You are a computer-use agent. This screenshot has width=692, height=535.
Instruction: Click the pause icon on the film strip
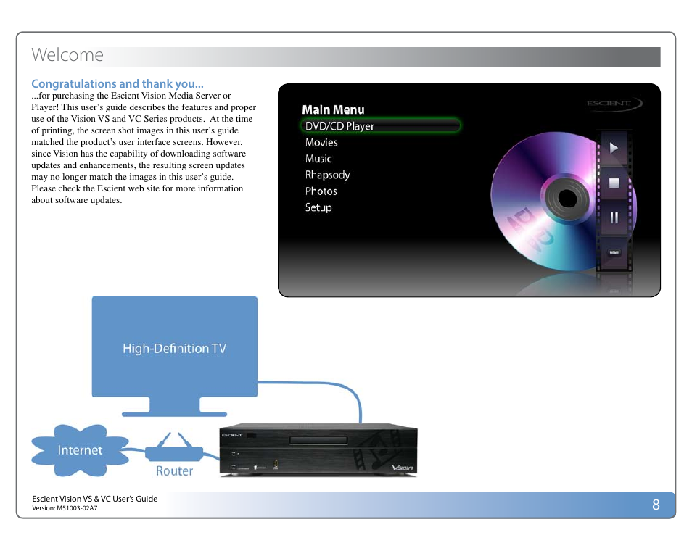[x=614, y=217]
